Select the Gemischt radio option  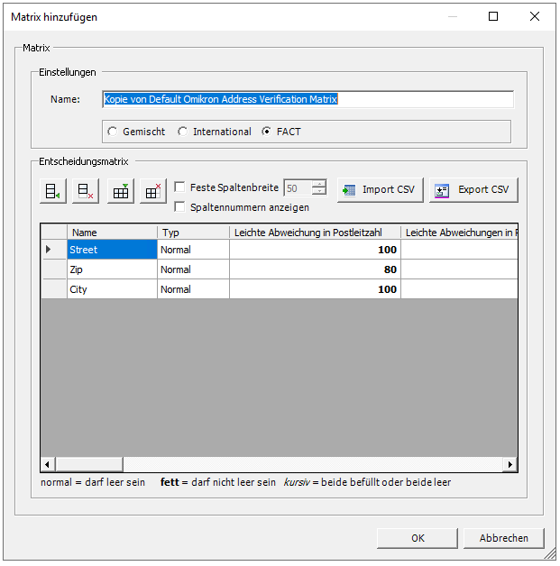[x=136, y=132]
